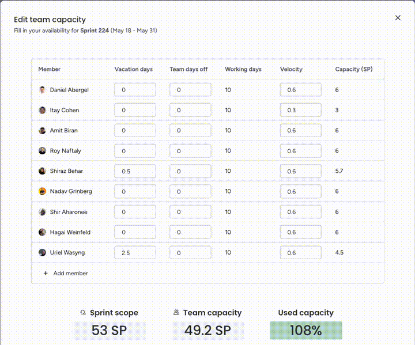This screenshot has height=345, width=415.
Task: Edit Hagai Weinfeld's velocity field
Action: click(x=301, y=232)
